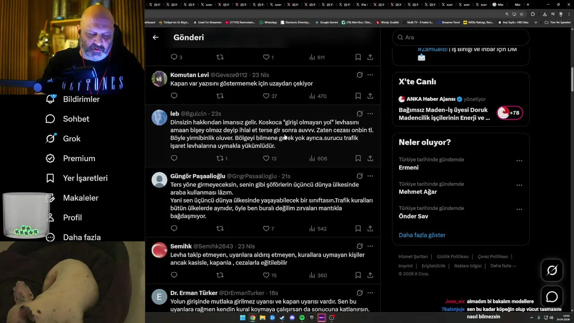Reply to leb @Bgulcln's post

pyautogui.click(x=174, y=158)
